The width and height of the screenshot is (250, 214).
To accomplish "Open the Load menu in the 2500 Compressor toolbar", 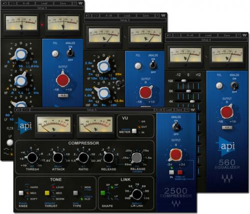I will tap(168, 110).
